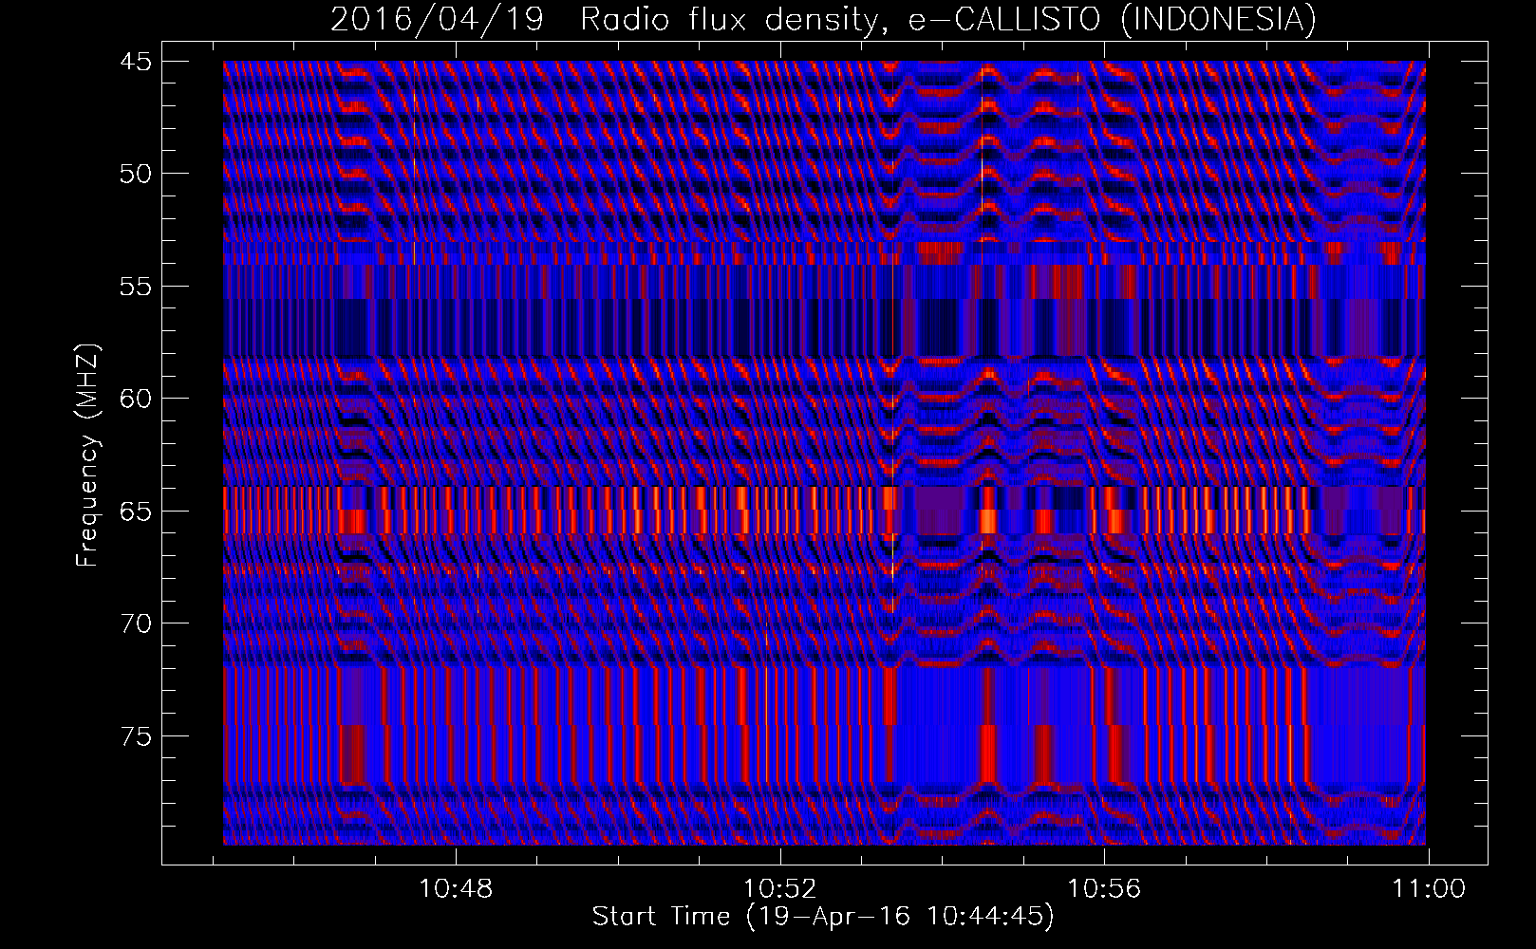Click the 65 MHz frequency tick label

tap(134, 512)
